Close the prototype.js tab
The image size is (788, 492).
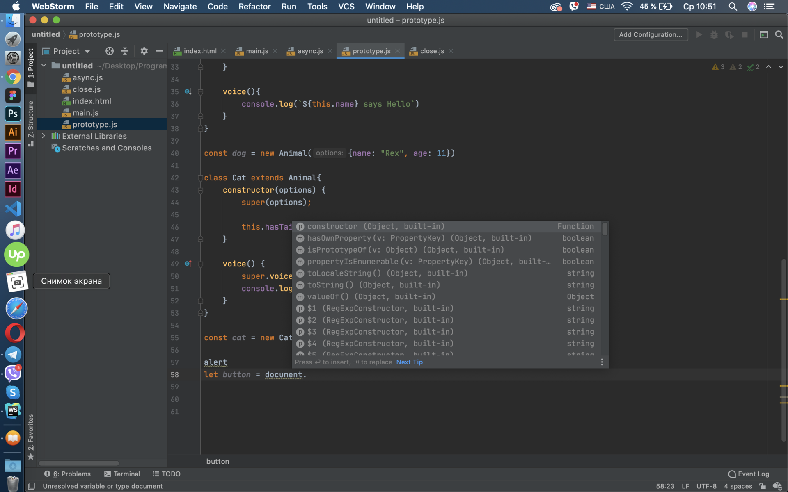coord(397,51)
